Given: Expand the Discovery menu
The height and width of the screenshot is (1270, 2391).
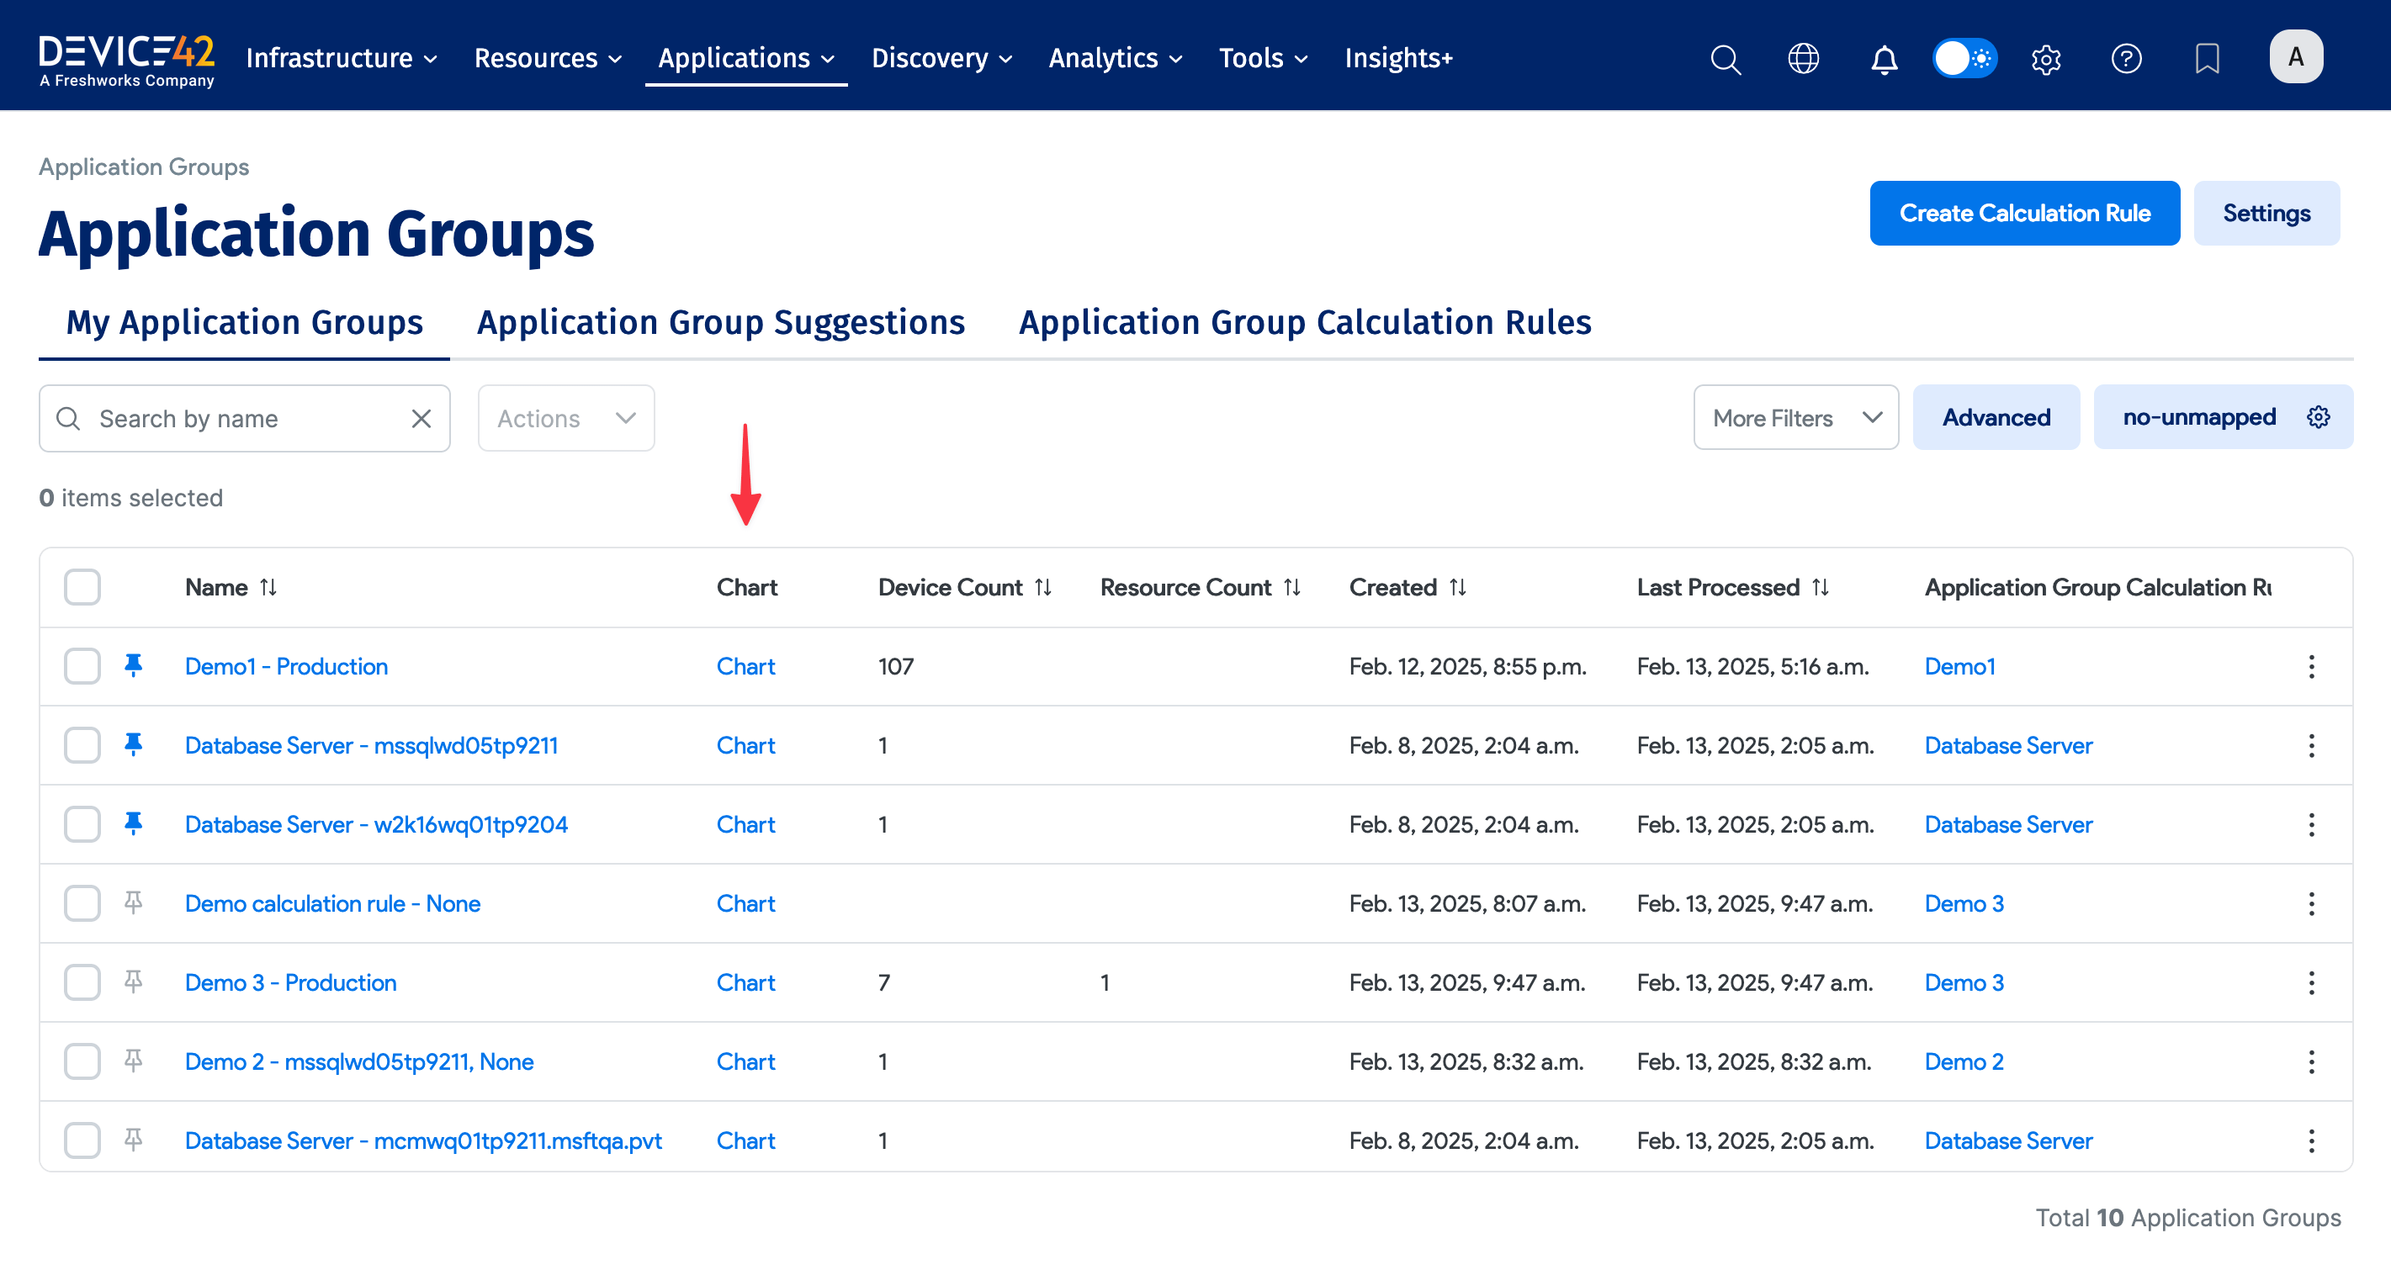Looking at the screenshot, I should click(941, 58).
